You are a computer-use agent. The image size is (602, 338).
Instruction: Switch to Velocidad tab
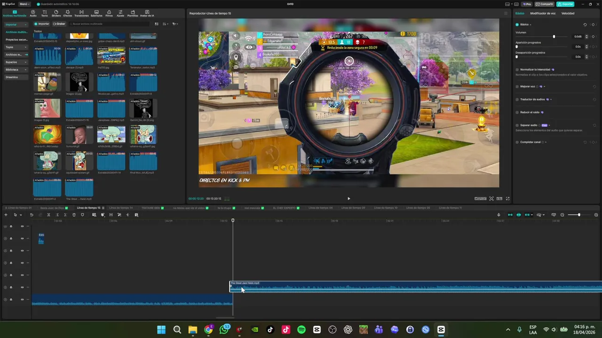(568, 13)
